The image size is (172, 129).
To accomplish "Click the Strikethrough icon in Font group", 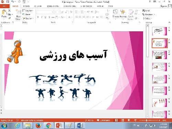I will 53,17.
